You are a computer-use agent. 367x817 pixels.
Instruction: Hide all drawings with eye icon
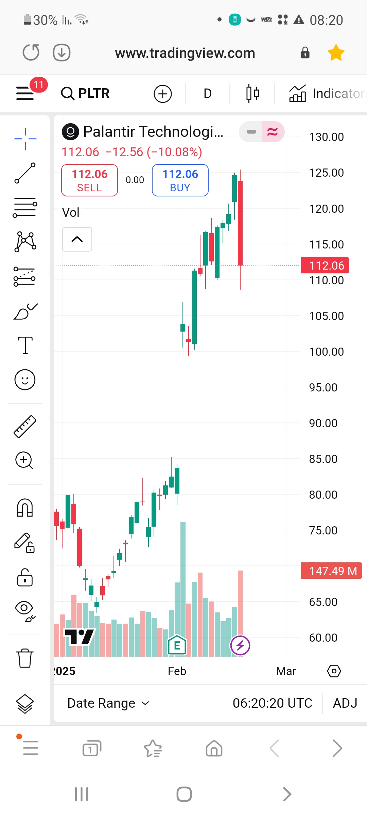click(25, 611)
